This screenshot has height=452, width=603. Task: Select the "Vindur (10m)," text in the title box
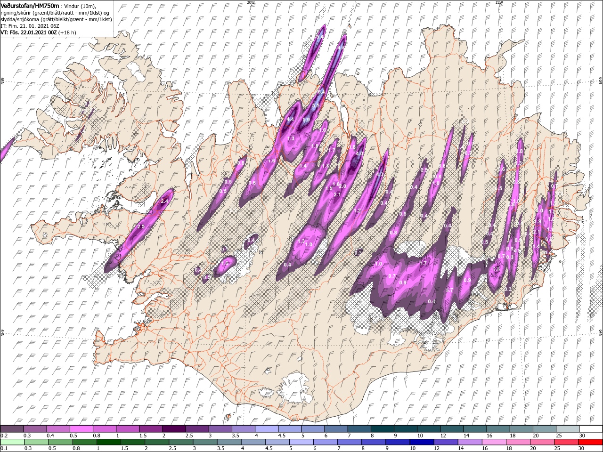coord(80,6)
